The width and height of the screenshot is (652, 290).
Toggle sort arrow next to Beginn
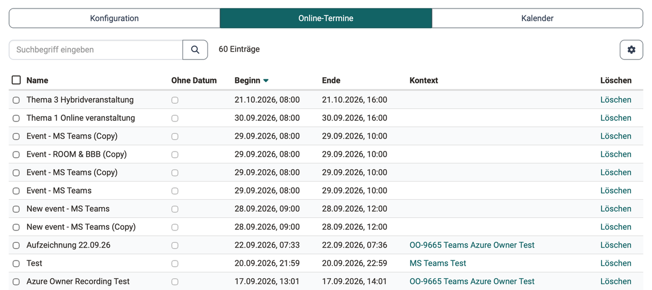266,81
